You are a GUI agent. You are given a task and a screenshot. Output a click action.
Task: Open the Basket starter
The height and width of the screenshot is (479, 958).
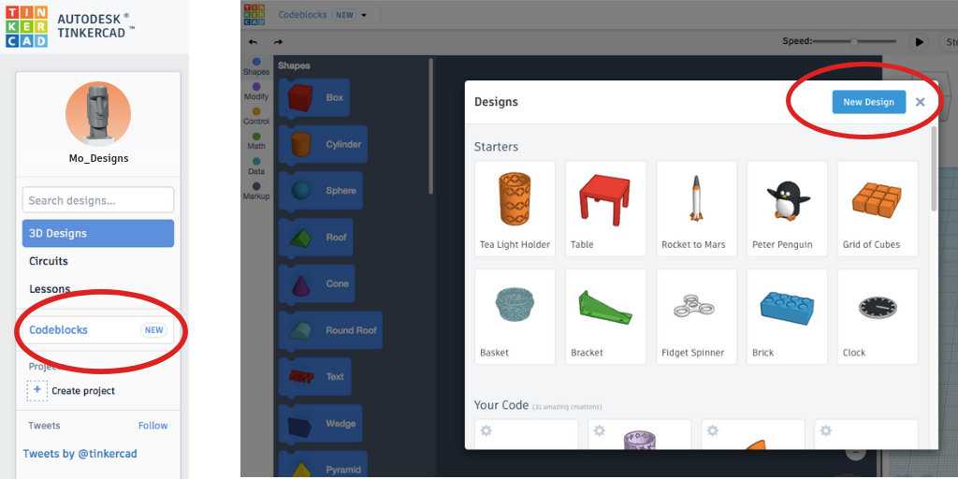click(515, 316)
